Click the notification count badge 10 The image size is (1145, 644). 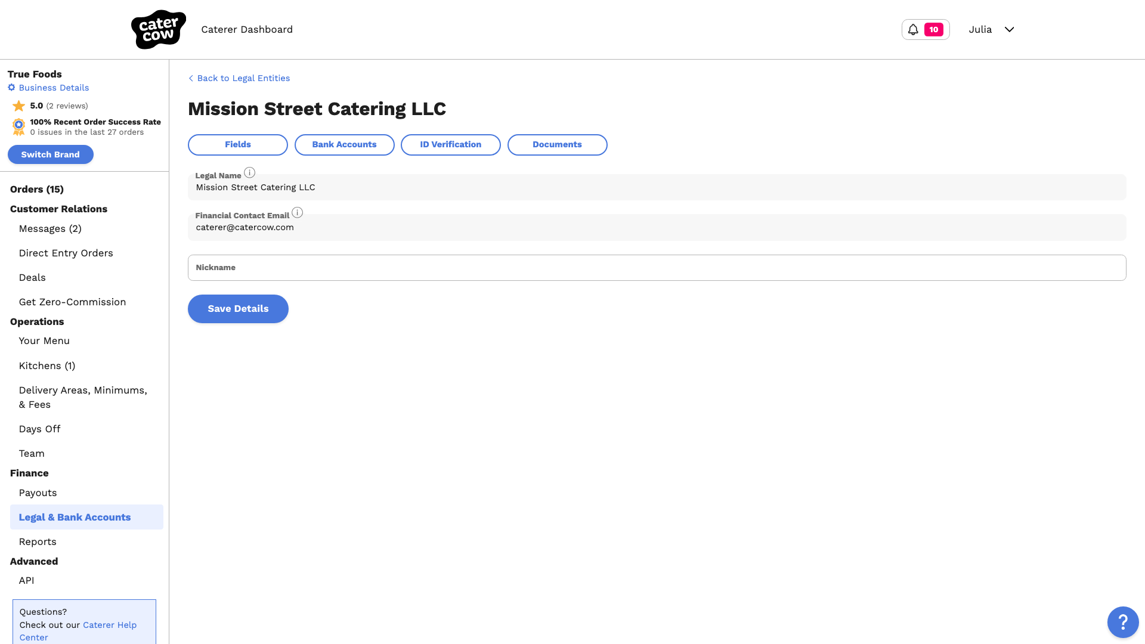933,29
